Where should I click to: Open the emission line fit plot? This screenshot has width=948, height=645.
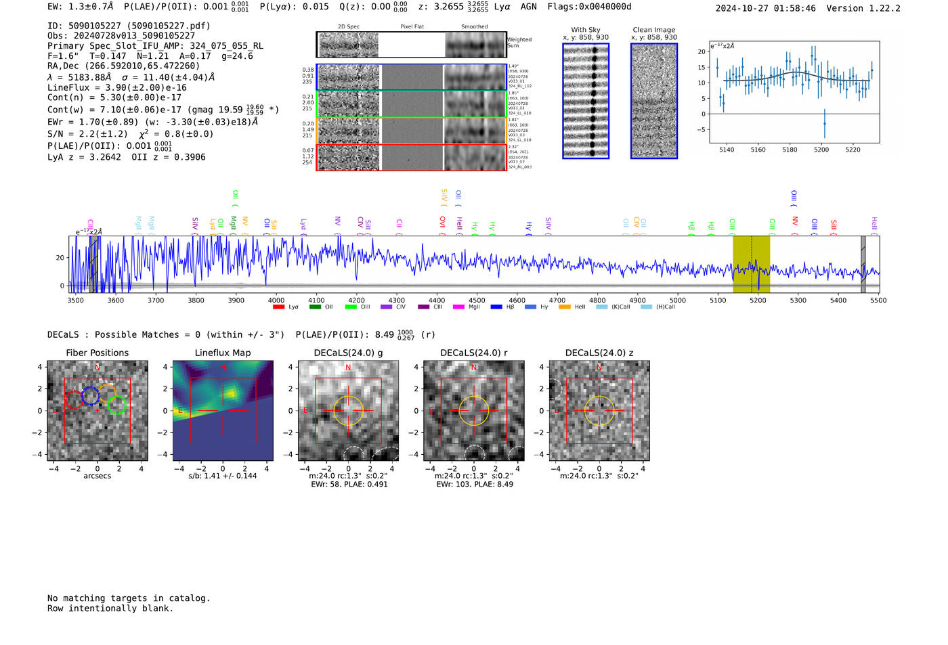794,92
